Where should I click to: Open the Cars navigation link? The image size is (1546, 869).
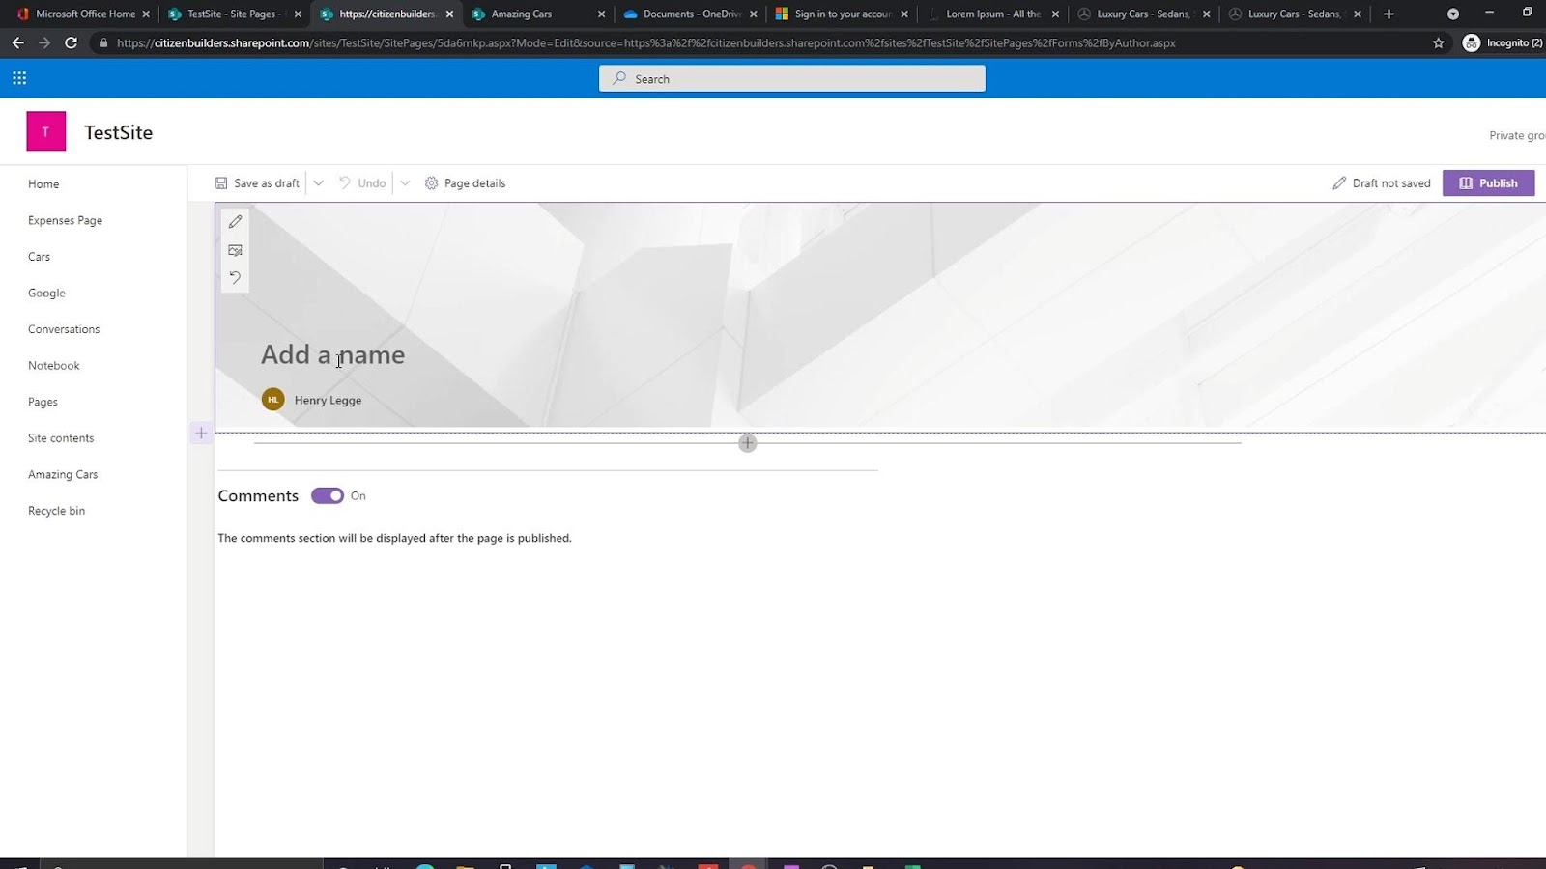point(39,257)
